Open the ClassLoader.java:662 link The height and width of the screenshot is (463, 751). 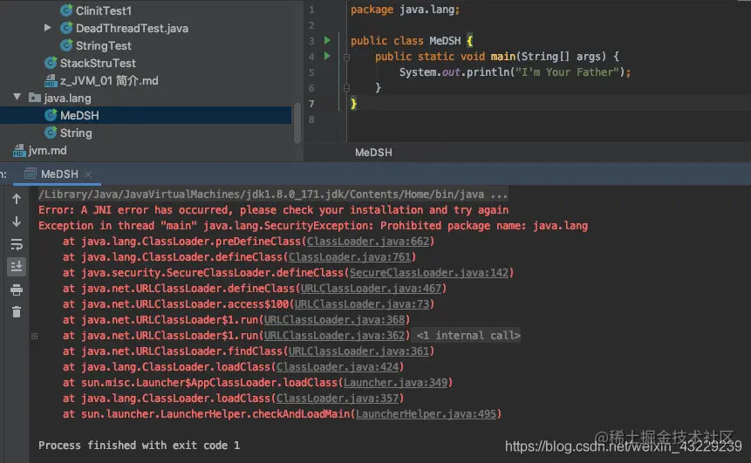point(368,242)
